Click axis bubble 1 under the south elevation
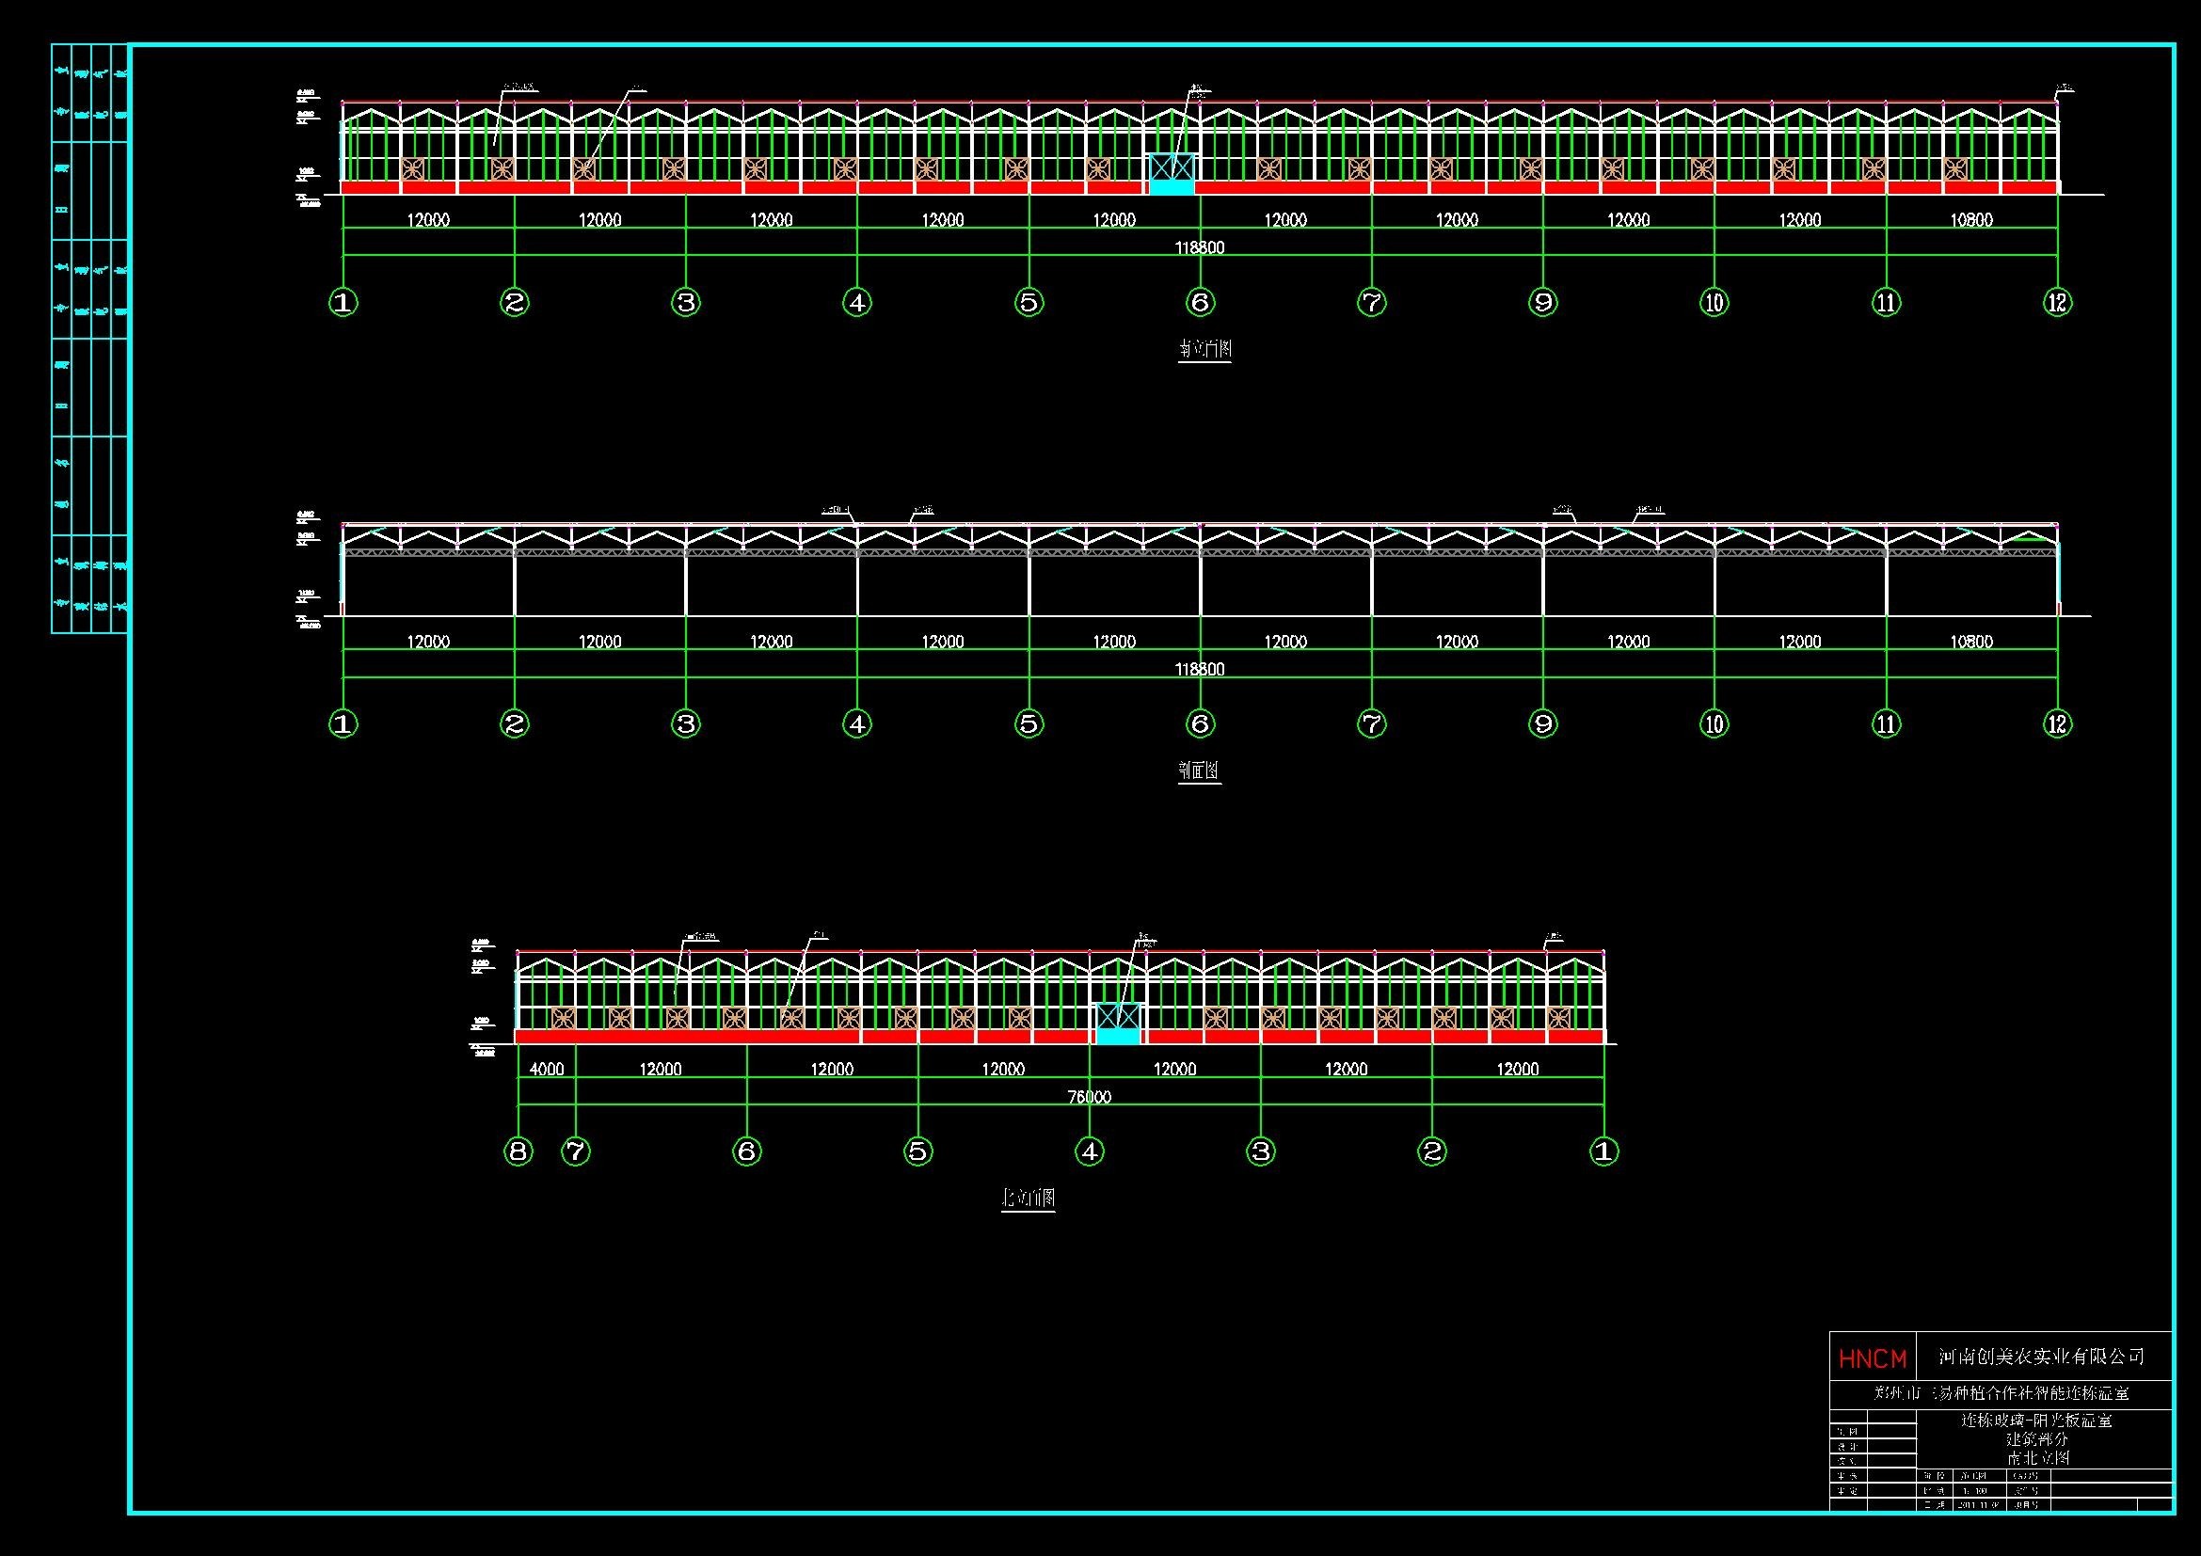Viewport: 2201px width, 1556px height. [343, 303]
